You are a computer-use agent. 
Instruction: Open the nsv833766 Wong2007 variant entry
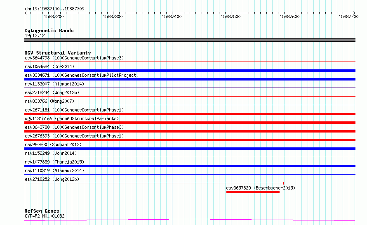pyautogui.click(x=49, y=101)
